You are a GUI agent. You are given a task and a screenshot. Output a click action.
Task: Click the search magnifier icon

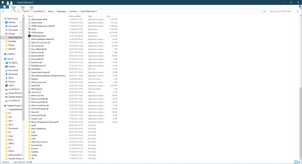point(297,11)
